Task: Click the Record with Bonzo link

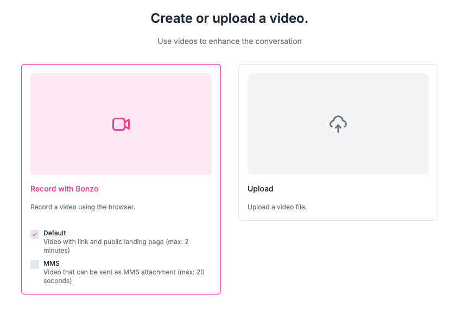Action: [64, 188]
